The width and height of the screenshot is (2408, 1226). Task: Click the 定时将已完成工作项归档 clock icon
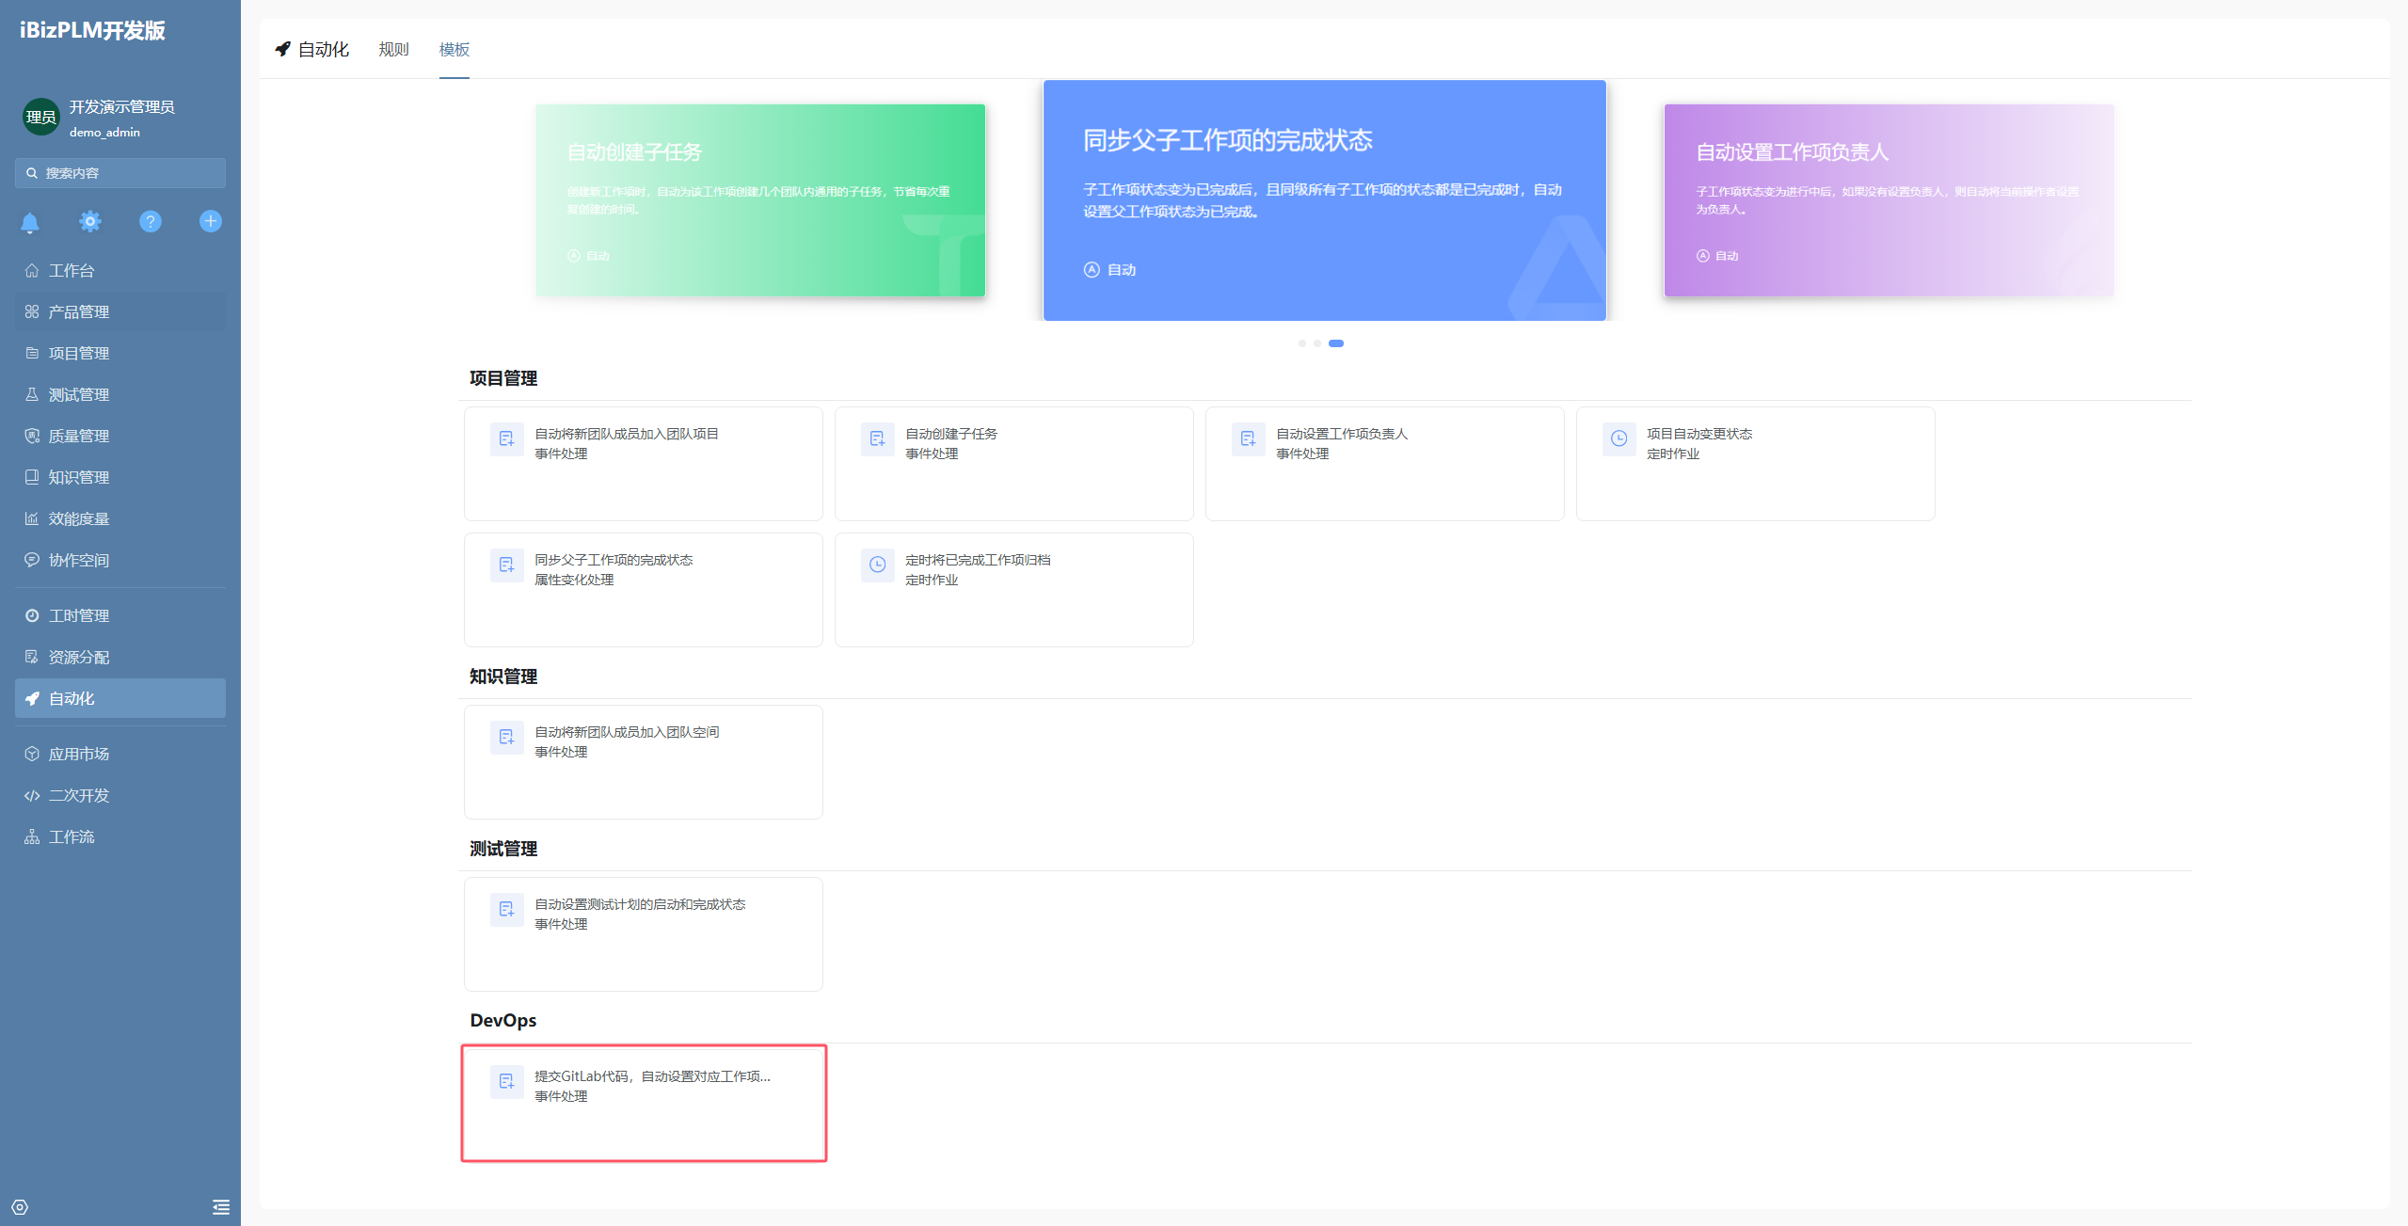coord(877,565)
